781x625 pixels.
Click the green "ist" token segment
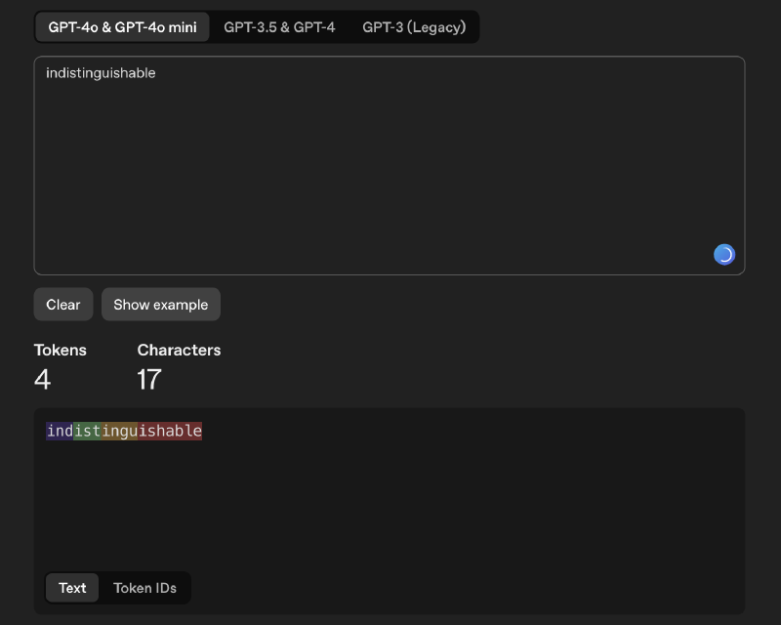click(87, 431)
